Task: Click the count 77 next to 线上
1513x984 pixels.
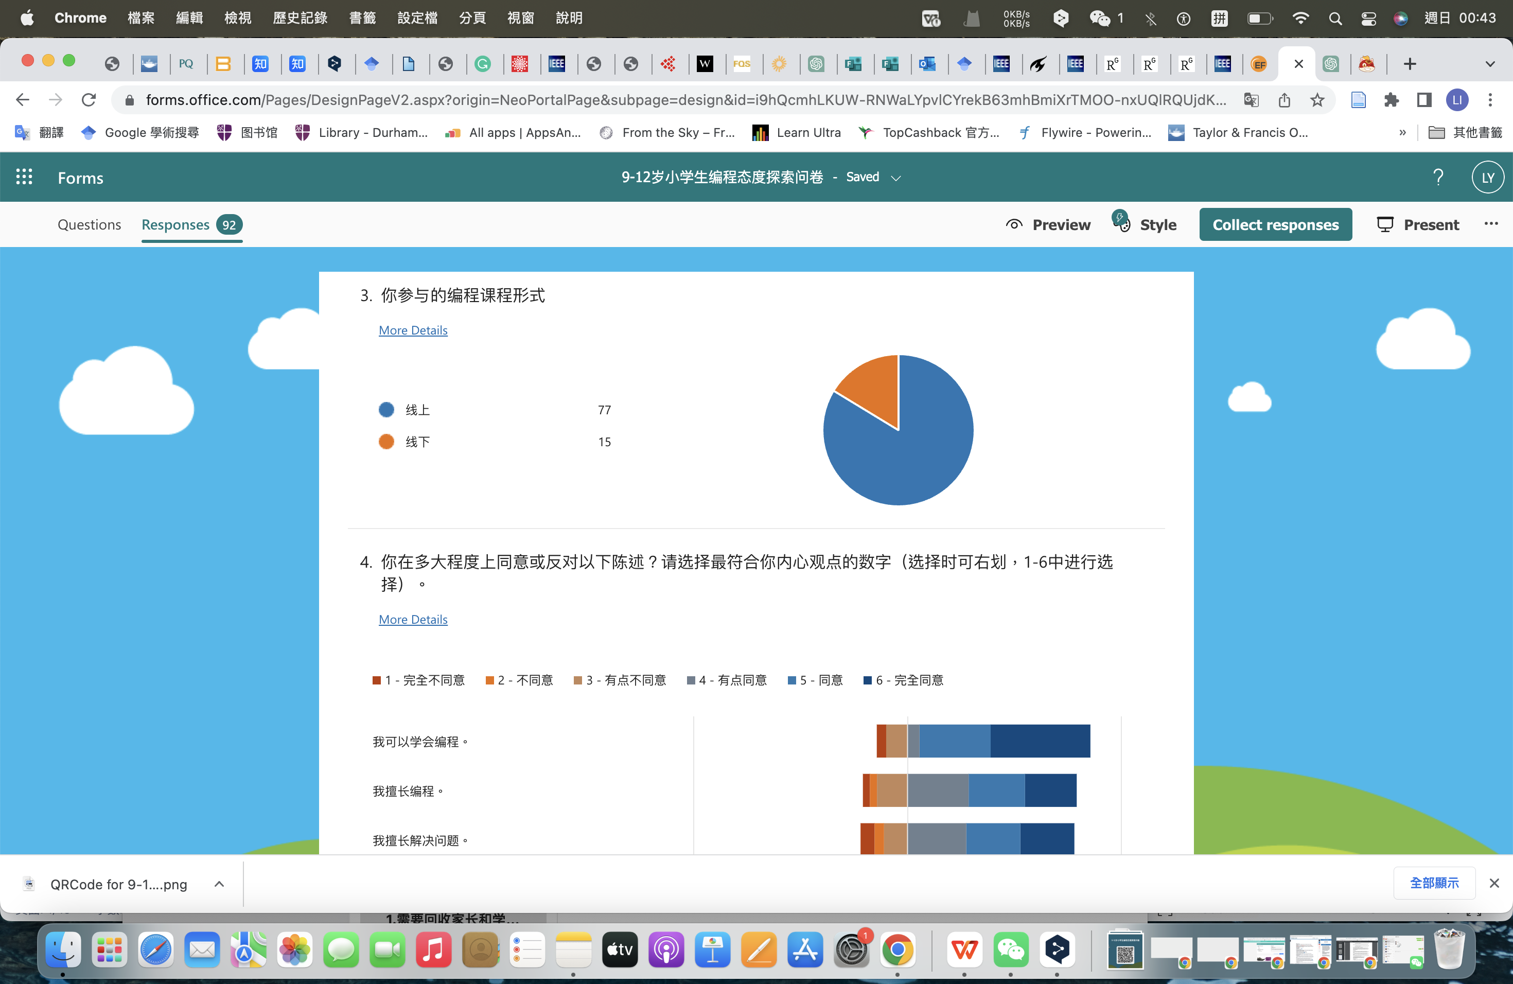Action: [x=604, y=410]
